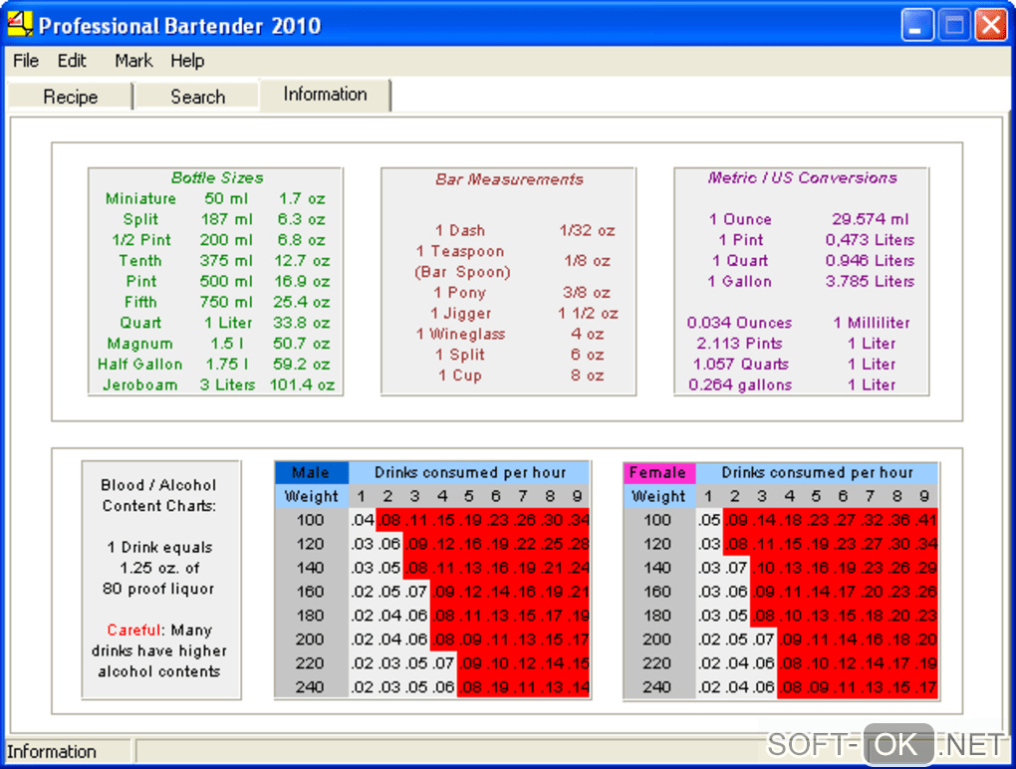Click the Bar Measurements heading
Viewport: 1016px width, 769px height.
(509, 180)
